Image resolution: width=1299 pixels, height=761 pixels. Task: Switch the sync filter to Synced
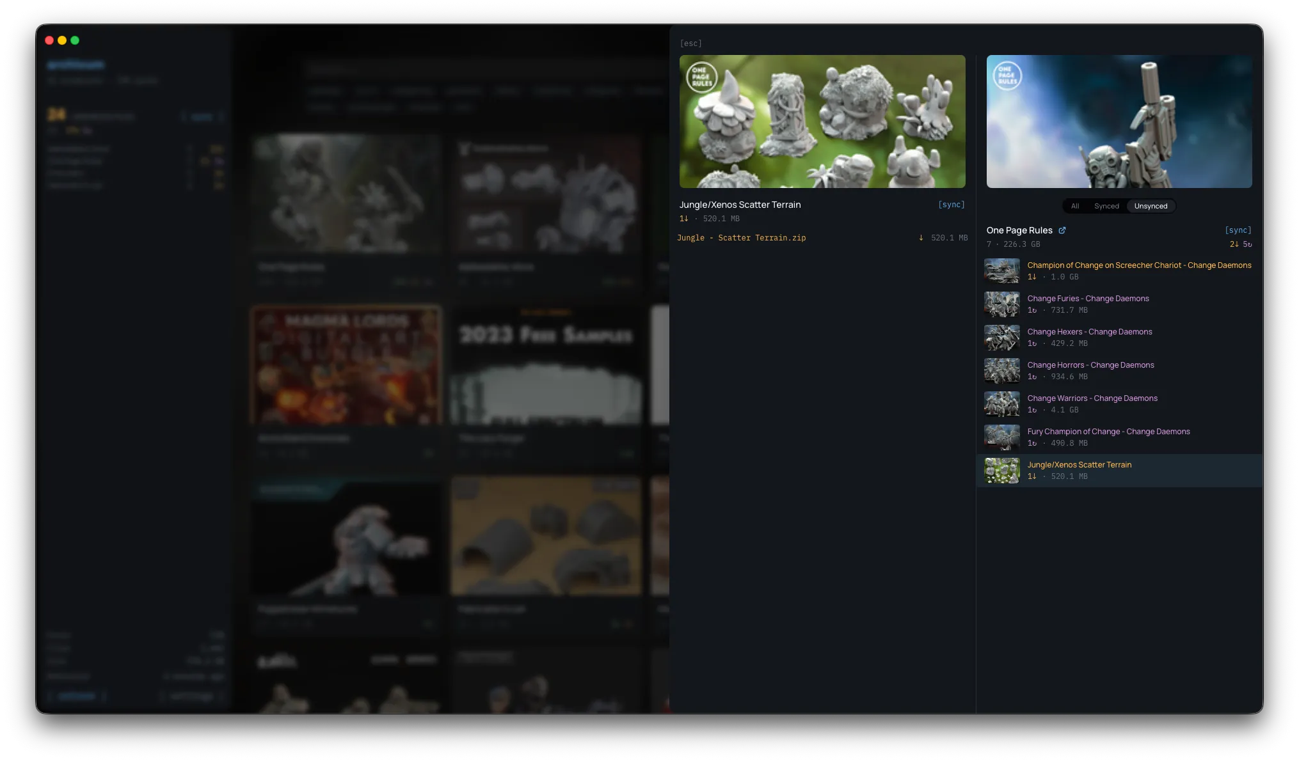point(1106,206)
